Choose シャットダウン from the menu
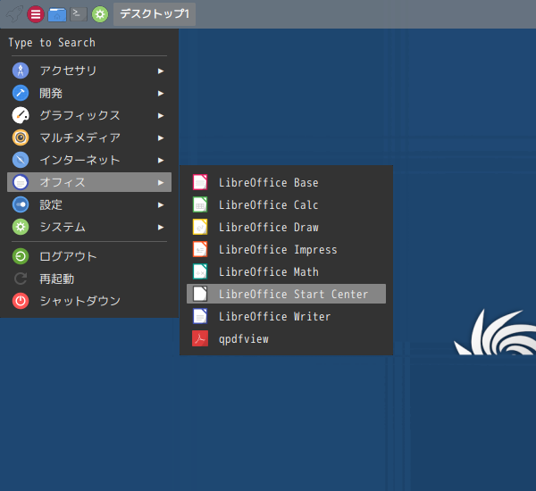 pos(89,301)
